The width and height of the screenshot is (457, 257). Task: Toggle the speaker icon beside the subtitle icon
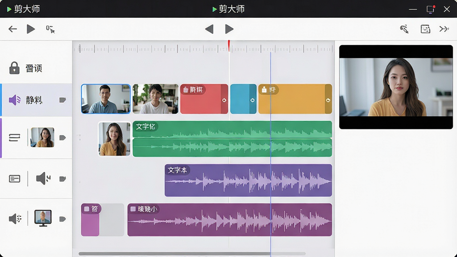coord(43,178)
